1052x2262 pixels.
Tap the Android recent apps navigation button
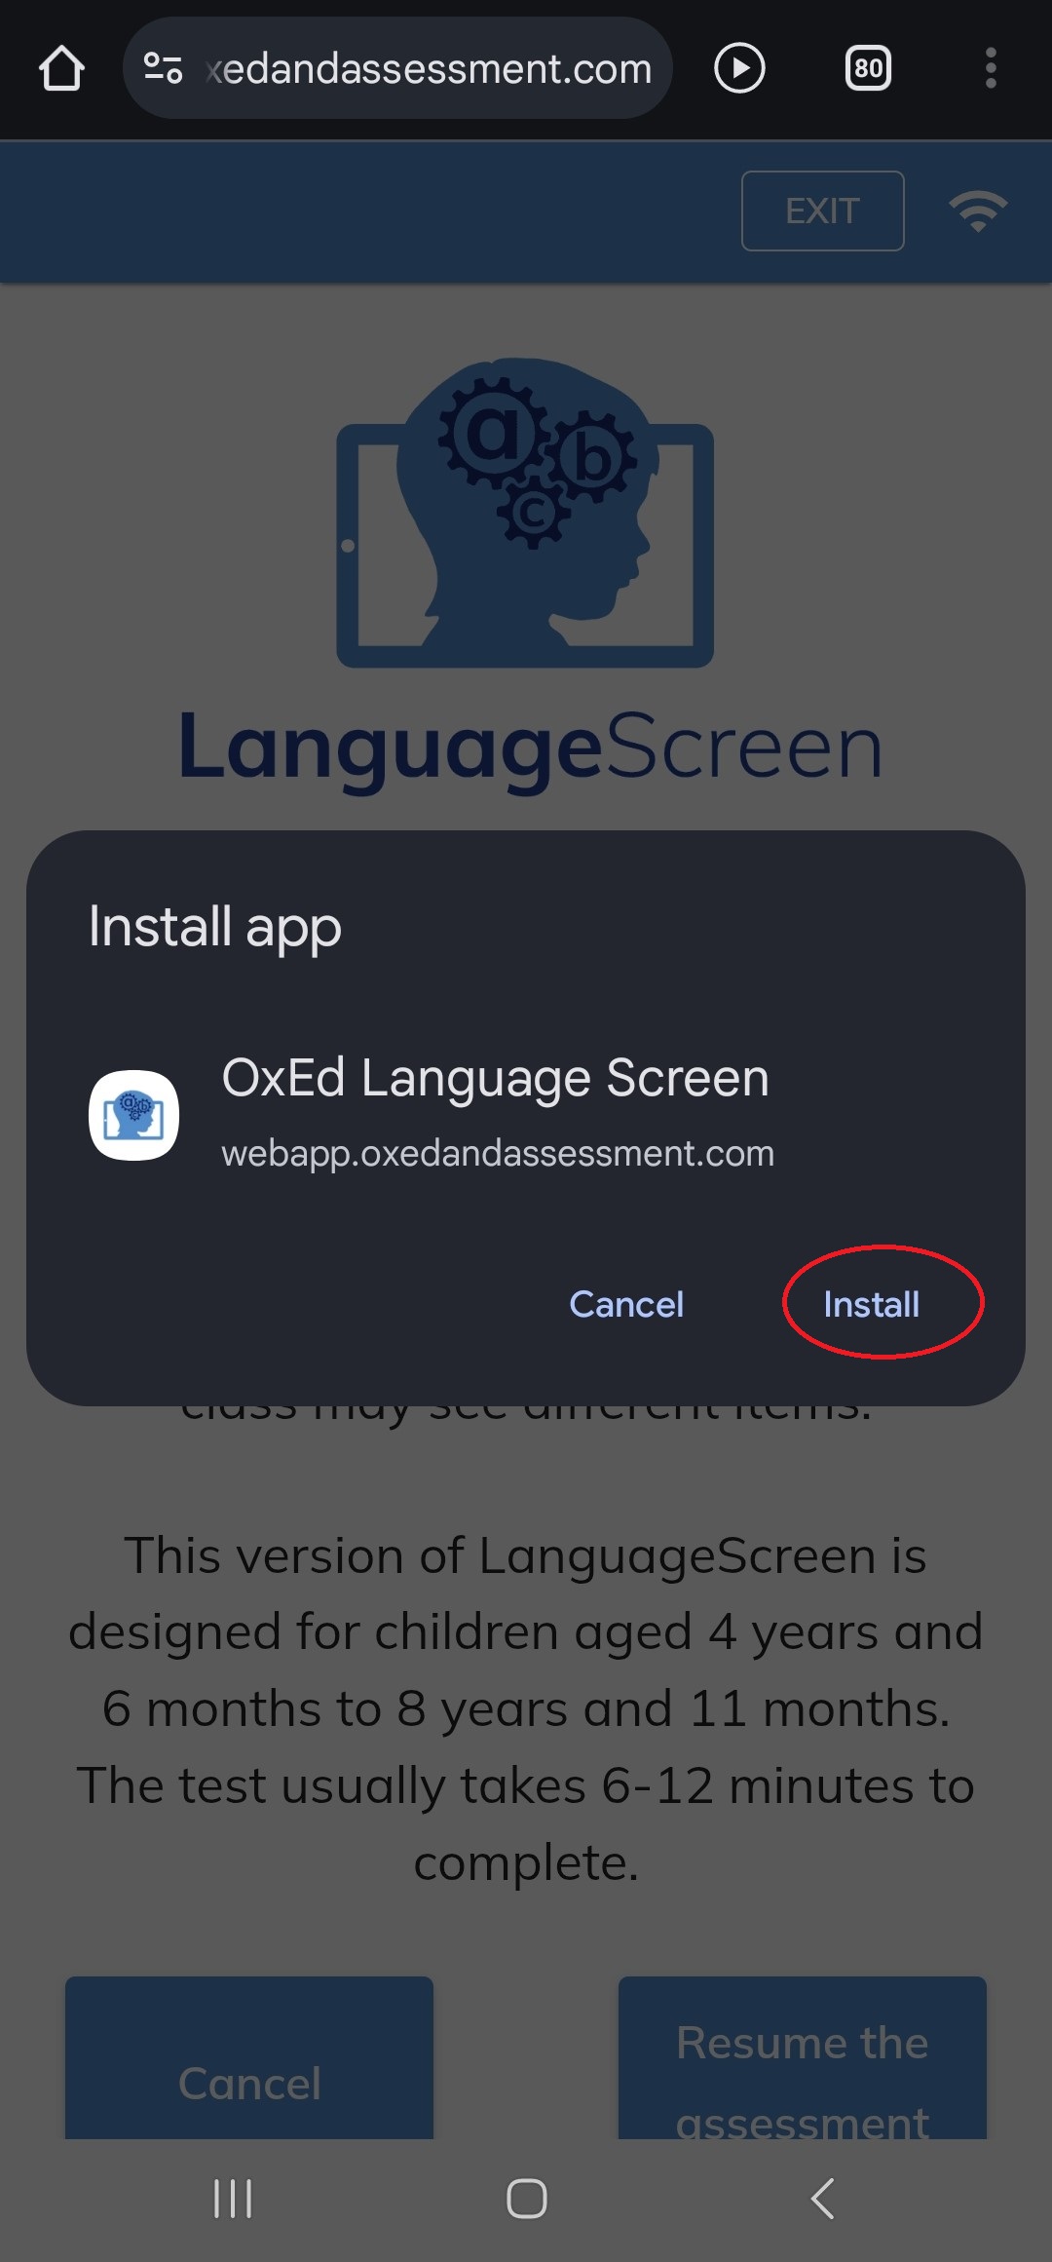pos(233,2199)
